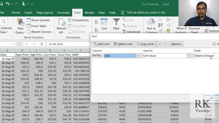The width and height of the screenshot is (219, 123).
Task: Select column F header
Action: (x=81, y=51)
